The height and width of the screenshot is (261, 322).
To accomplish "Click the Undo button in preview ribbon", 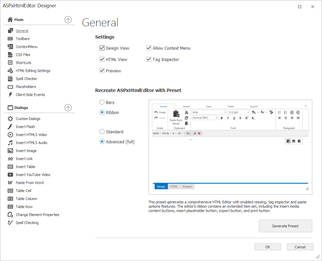I will coord(160,112).
